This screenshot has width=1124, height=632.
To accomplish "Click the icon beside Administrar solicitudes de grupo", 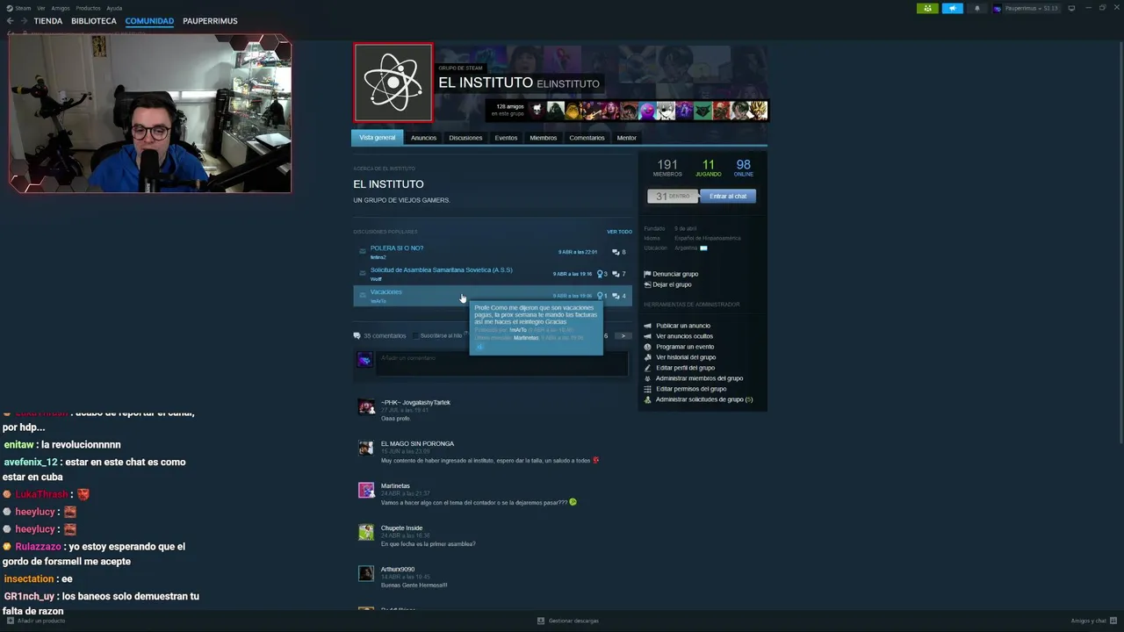I will click(647, 399).
